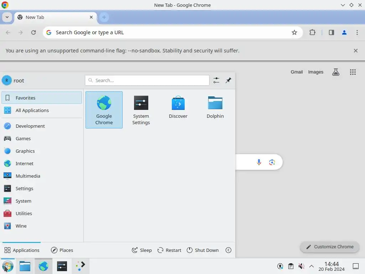Open a new tab with plus button
The image size is (365, 274).
(x=104, y=17)
